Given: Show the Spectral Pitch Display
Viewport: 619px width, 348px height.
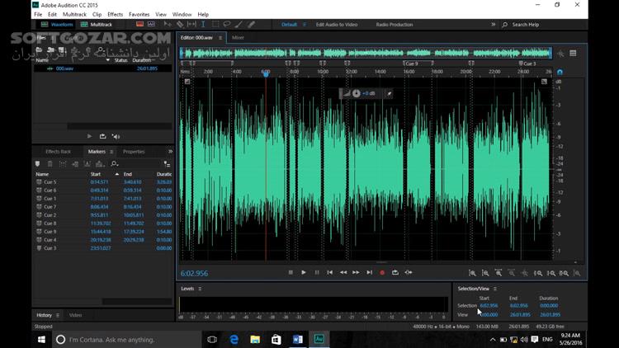Looking at the screenshot, I should 151,25.
